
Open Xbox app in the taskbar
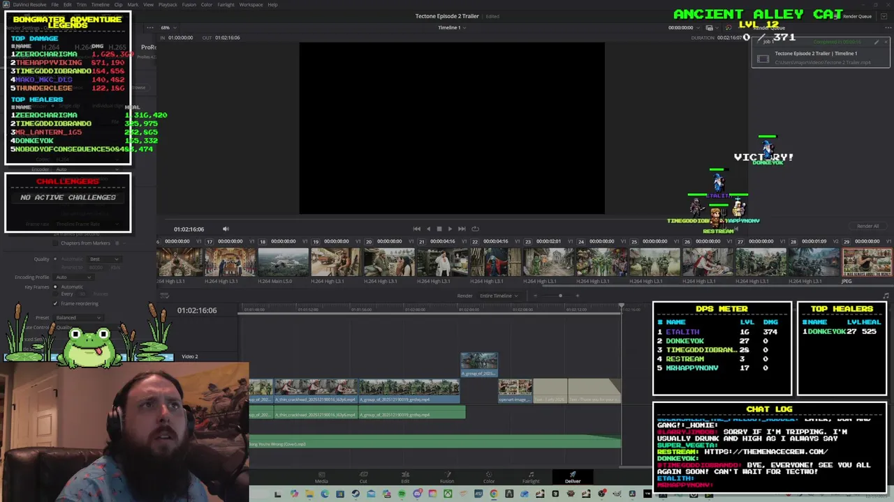pyautogui.click(x=448, y=494)
